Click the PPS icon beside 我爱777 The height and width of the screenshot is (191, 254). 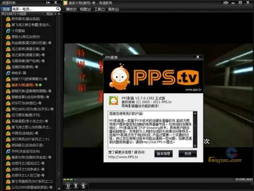[x=8, y=79]
